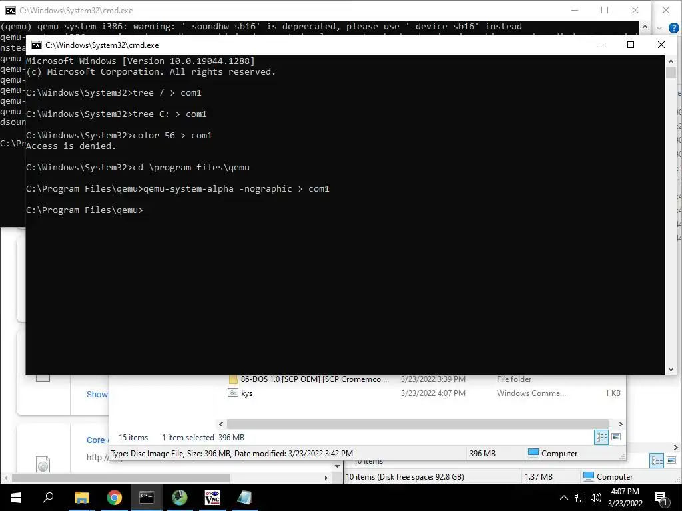Click the Explorer horizontal scrollbar track
This screenshot has width=682, height=511.
(x=418, y=424)
